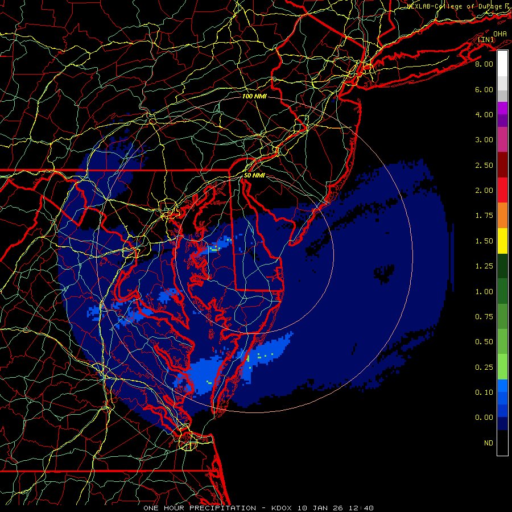The height and width of the screenshot is (512, 512).
Task: Click the "8.00" scale label
Action: 484,64
